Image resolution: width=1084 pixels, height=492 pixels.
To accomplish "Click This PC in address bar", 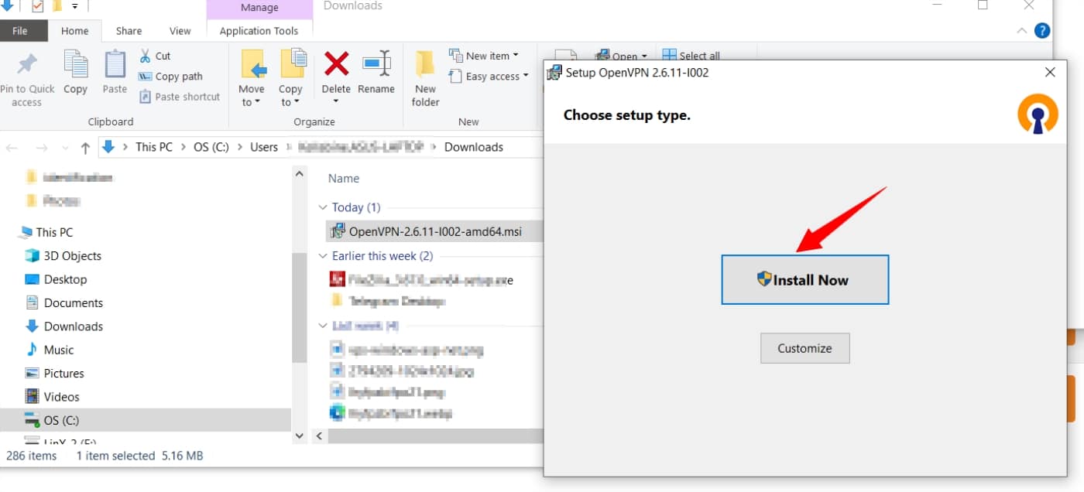I will (x=154, y=147).
